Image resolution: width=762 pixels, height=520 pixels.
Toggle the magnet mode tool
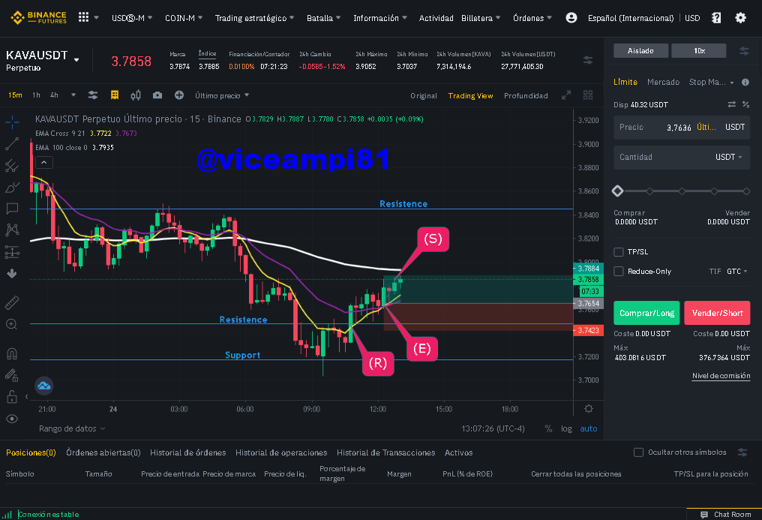[12, 353]
